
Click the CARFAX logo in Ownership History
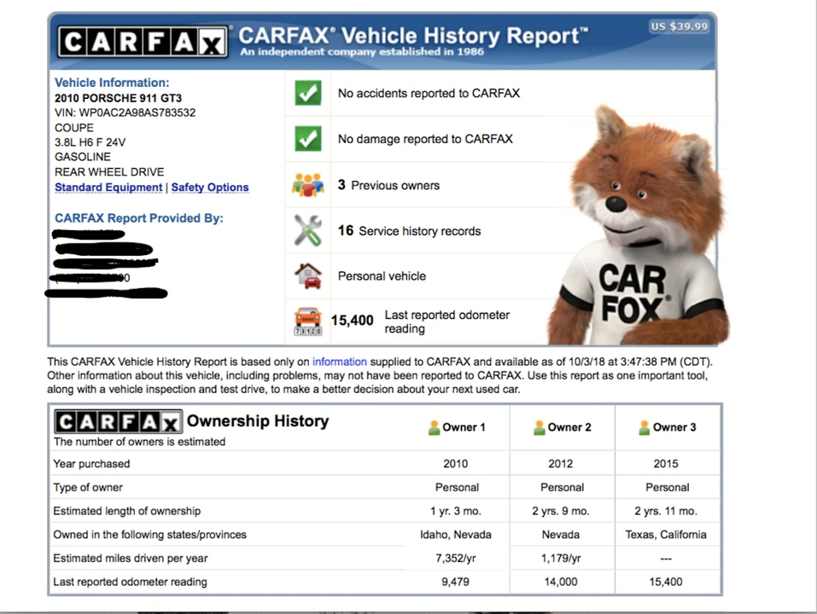[x=119, y=421]
